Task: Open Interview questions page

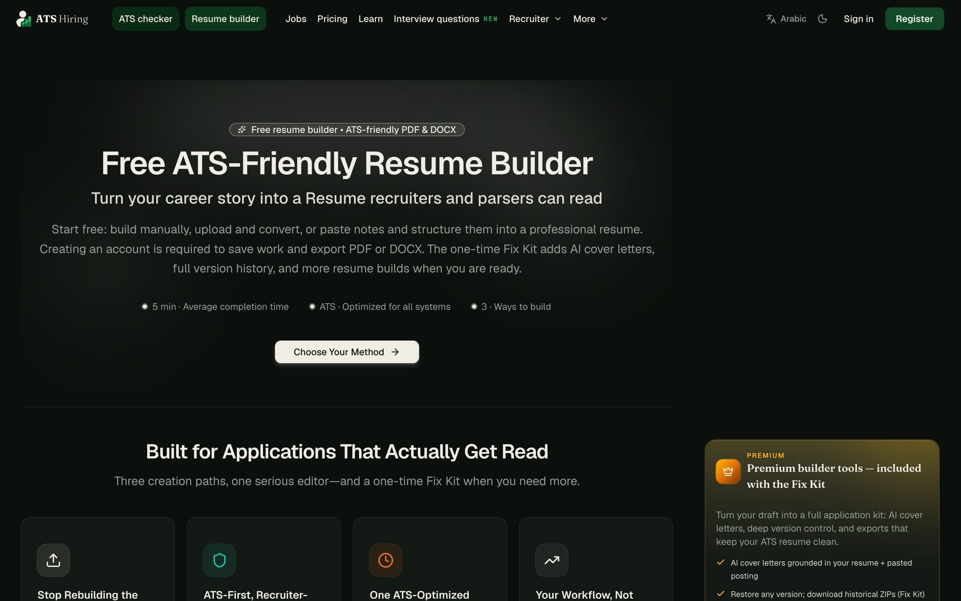Action: tap(436, 19)
